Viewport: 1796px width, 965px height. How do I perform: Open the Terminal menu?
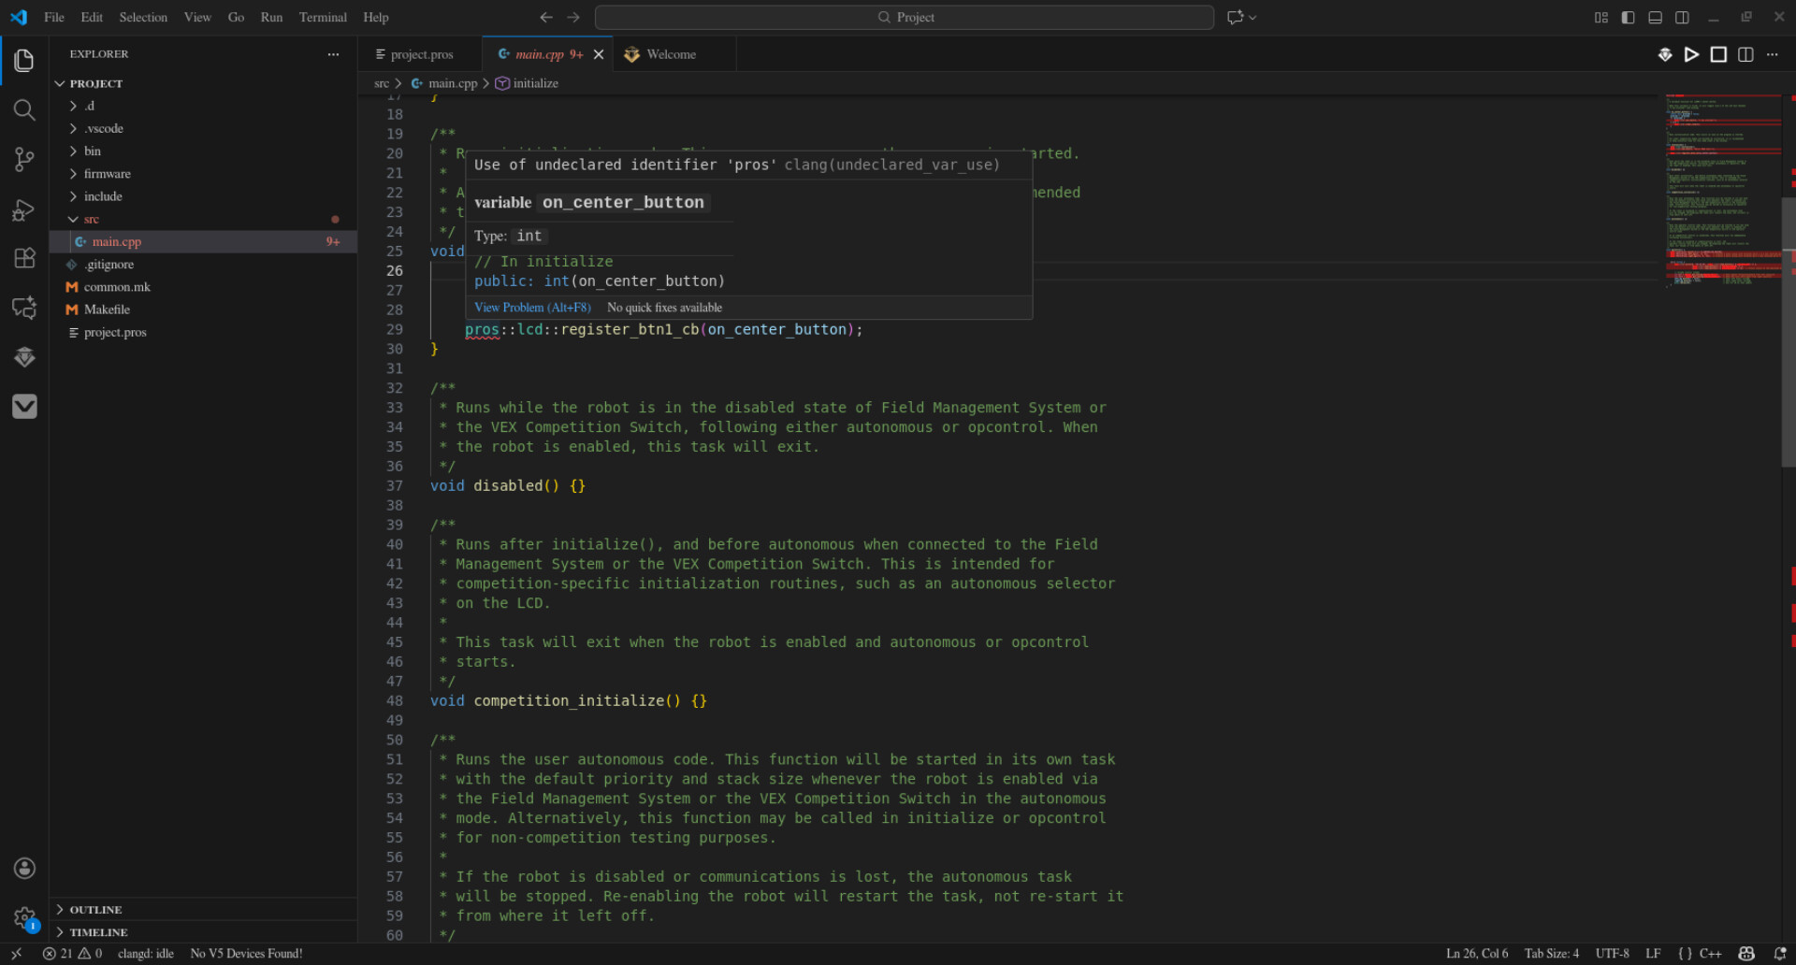[322, 17]
